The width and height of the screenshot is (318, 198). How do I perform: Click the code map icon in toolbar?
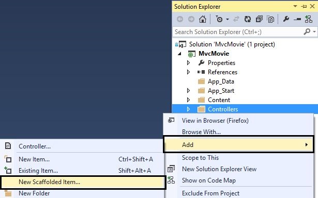point(309,19)
